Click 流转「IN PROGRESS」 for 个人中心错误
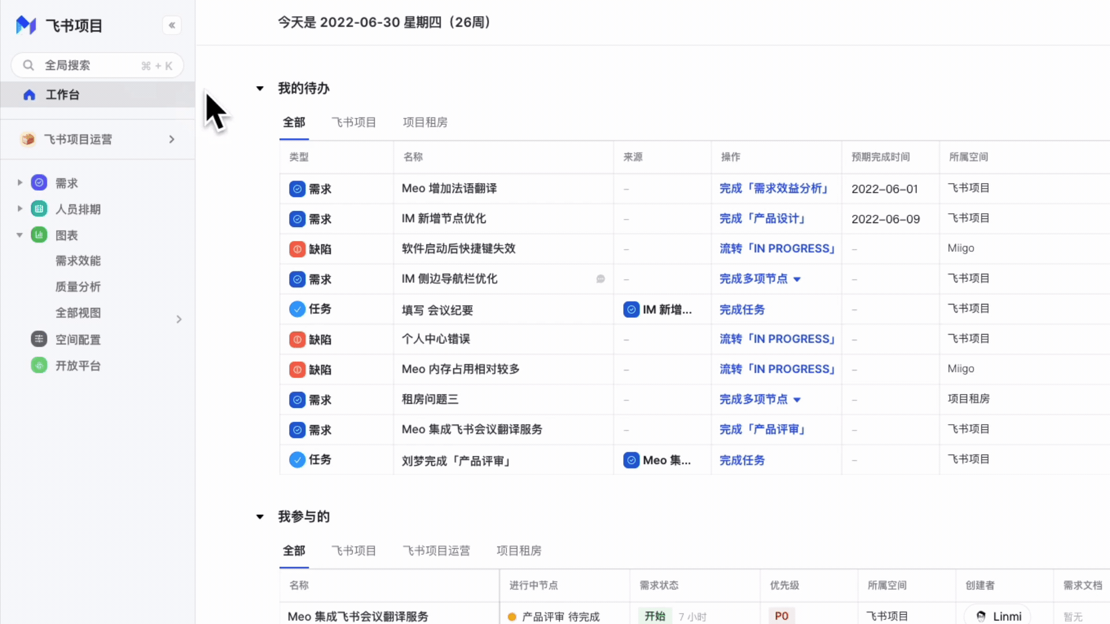Viewport: 1110px width, 624px height. pos(778,339)
